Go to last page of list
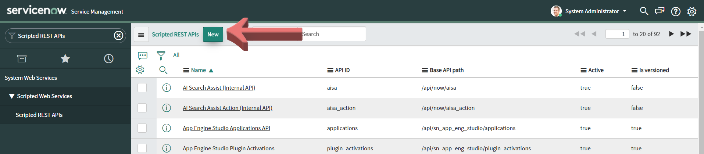The height and width of the screenshot is (154, 704). click(686, 34)
